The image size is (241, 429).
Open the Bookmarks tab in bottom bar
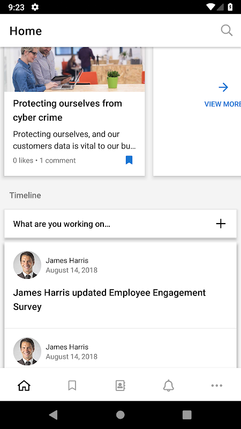coord(72,386)
